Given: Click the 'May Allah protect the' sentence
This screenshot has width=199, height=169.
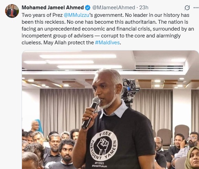Looking at the screenshot, I should (69, 43).
